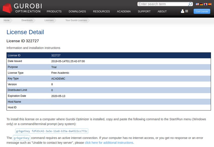214x147 pixels.
Task: Click the Host ID row label
Action: point(12,107)
